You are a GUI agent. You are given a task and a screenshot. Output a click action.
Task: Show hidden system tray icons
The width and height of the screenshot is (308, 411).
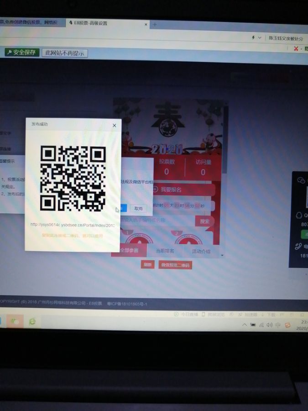click(245, 325)
